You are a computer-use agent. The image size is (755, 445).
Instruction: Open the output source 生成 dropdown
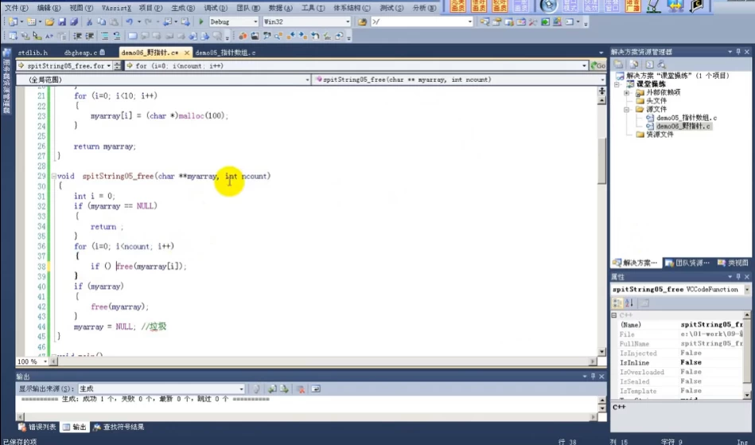pyautogui.click(x=241, y=388)
